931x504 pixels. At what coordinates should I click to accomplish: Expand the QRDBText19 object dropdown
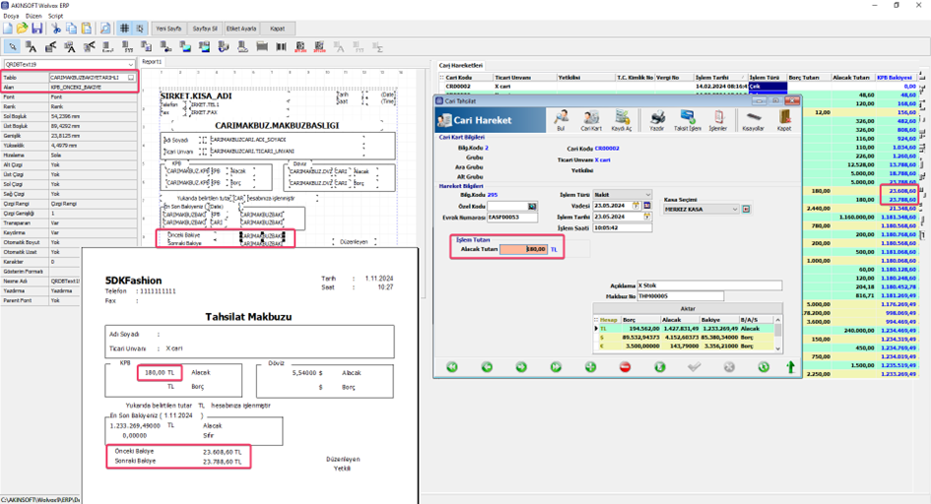point(131,64)
